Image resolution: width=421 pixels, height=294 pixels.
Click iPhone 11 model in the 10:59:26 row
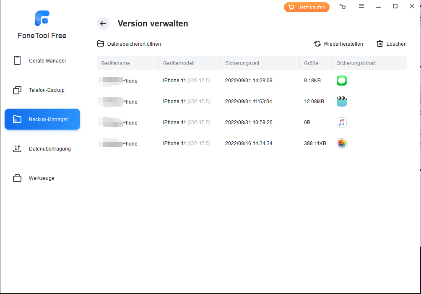tap(187, 122)
